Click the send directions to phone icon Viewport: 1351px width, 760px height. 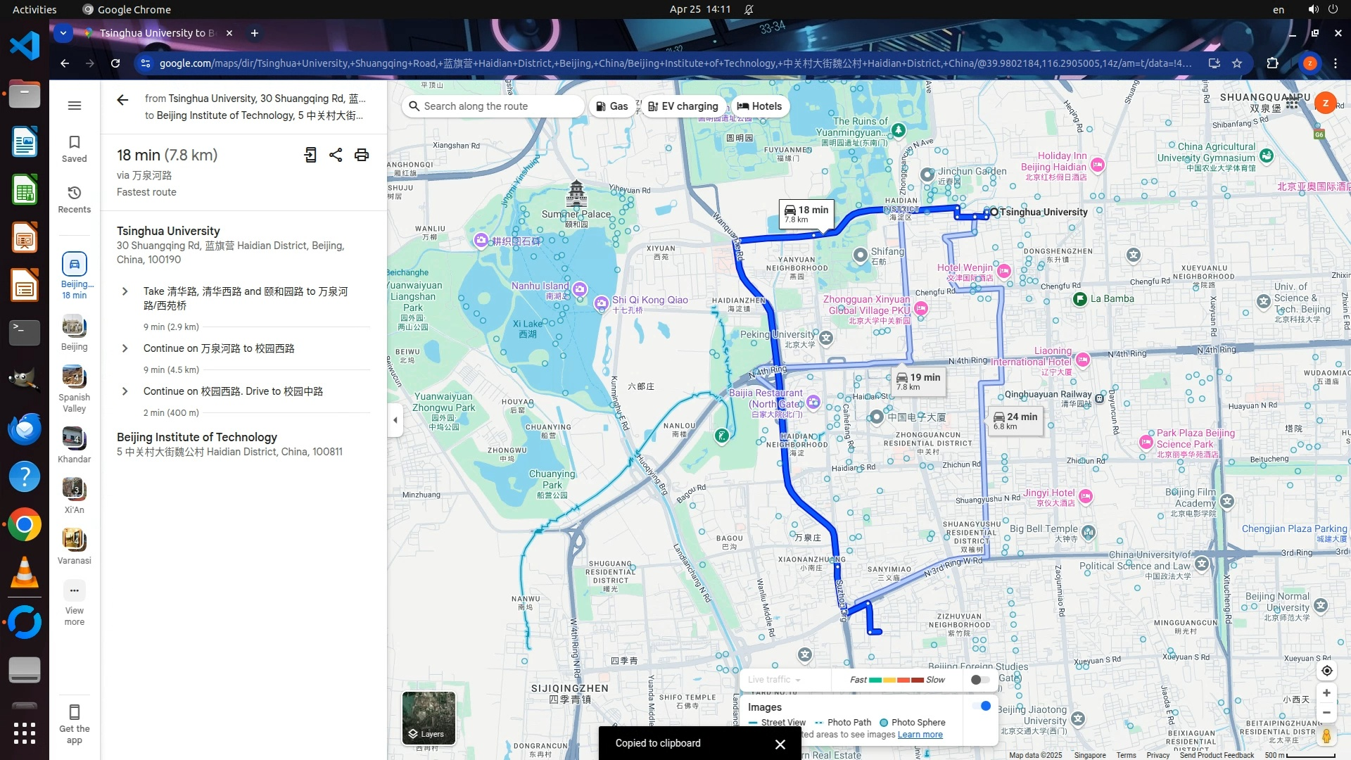(x=310, y=155)
